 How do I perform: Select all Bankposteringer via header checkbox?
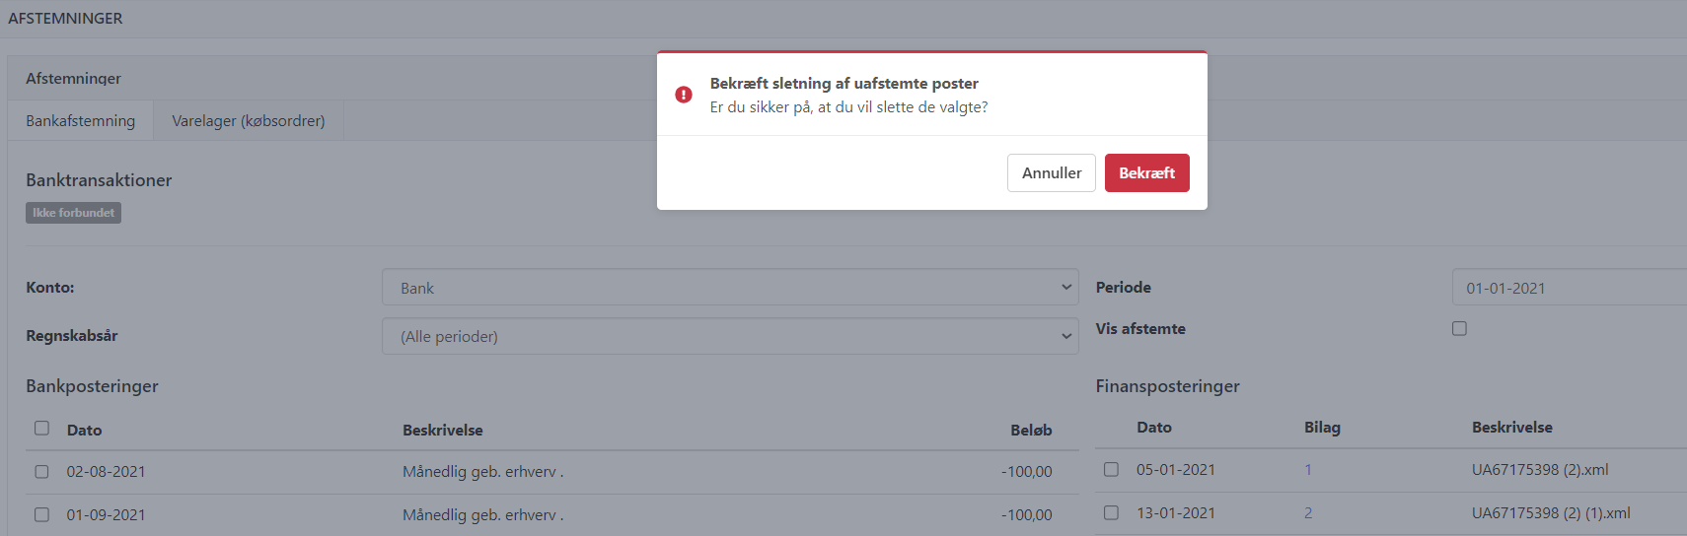click(41, 428)
